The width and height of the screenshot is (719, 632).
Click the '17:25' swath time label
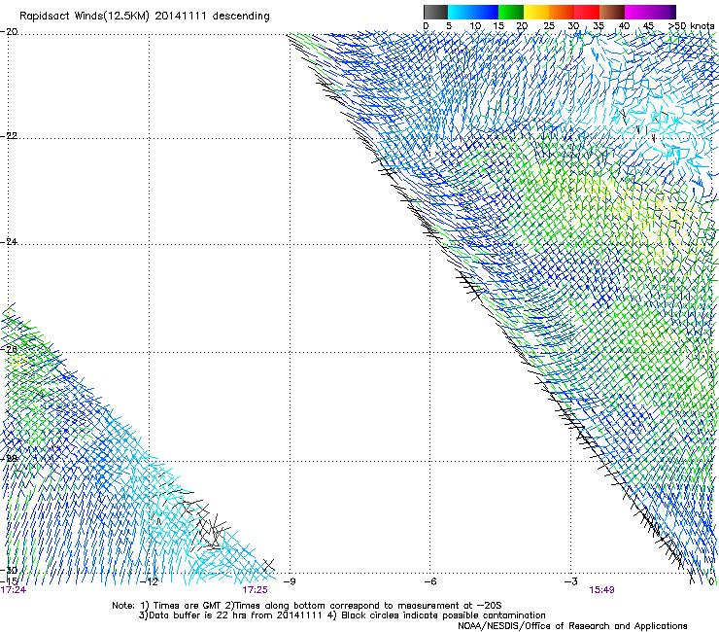(x=255, y=590)
